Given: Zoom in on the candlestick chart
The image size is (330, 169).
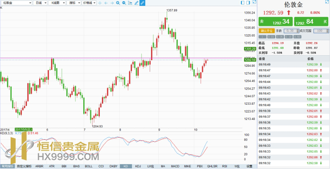Looking at the screenshot, I should 118,3.
